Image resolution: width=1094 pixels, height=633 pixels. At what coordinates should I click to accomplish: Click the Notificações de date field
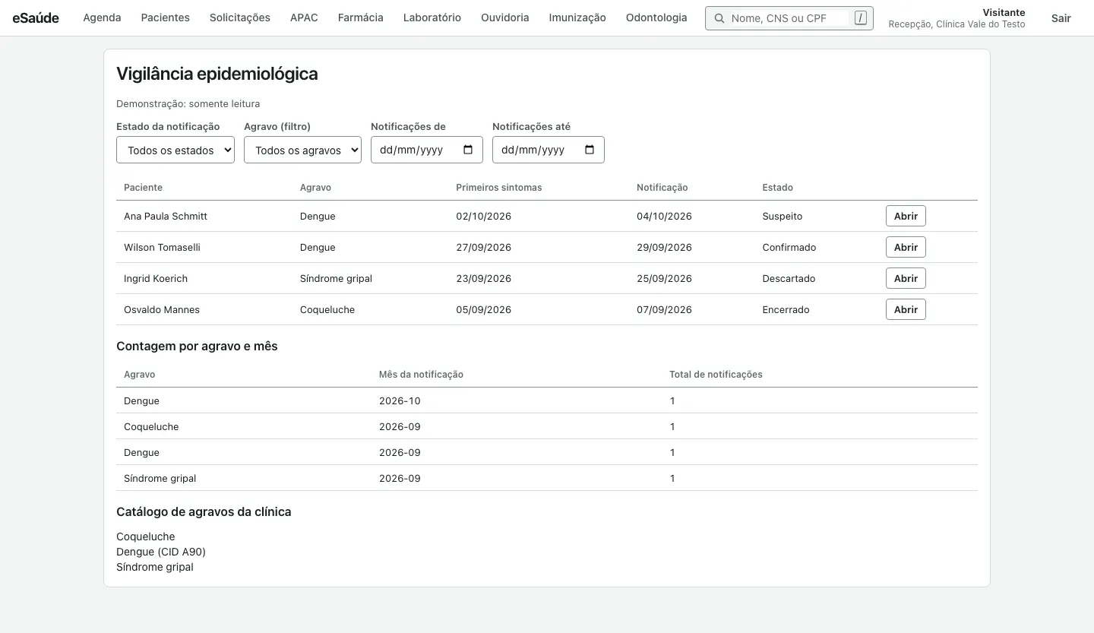[427, 150]
